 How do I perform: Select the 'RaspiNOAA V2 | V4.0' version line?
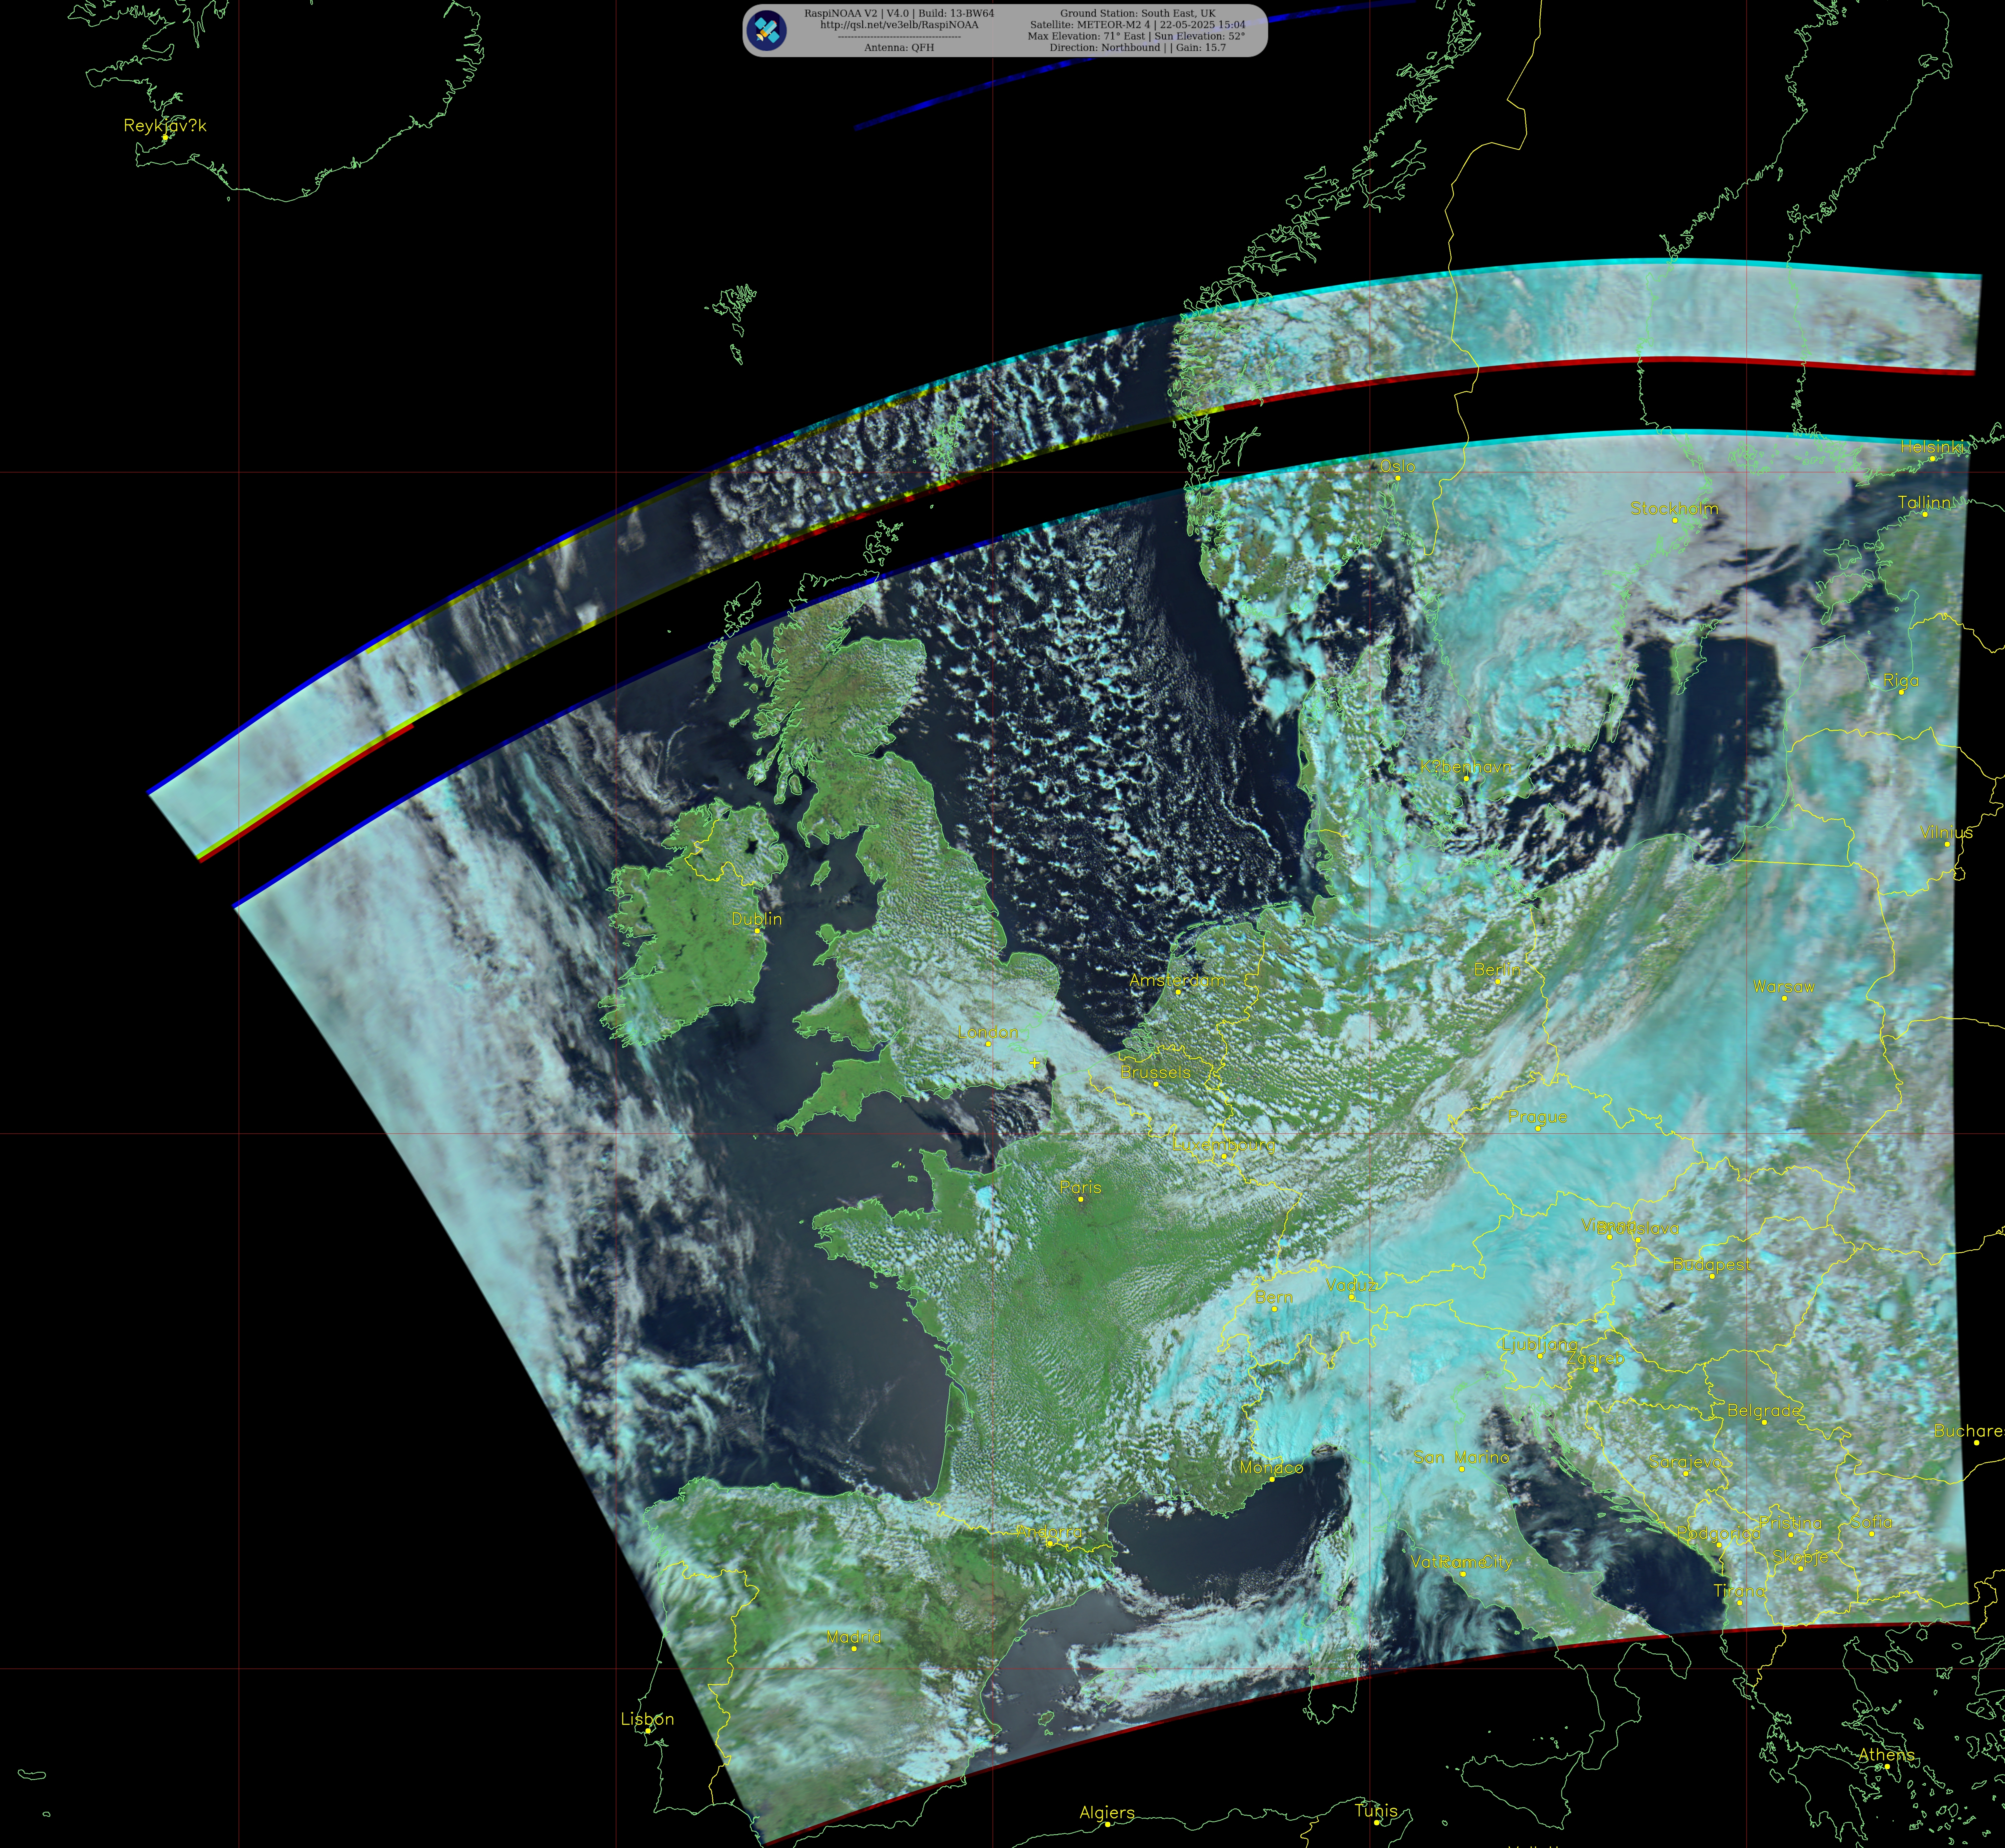[x=899, y=14]
